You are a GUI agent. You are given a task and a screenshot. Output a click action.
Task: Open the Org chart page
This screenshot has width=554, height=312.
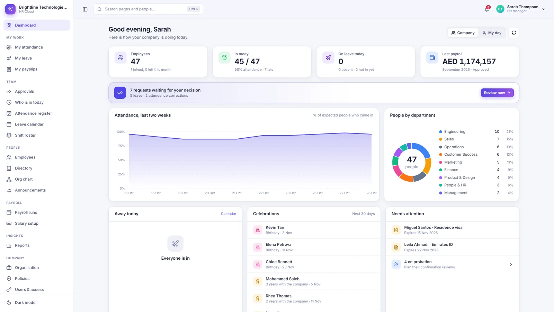click(x=37, y=179)
